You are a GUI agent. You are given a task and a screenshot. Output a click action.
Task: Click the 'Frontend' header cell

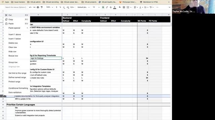pyautogui.click(x=105, y=18)
